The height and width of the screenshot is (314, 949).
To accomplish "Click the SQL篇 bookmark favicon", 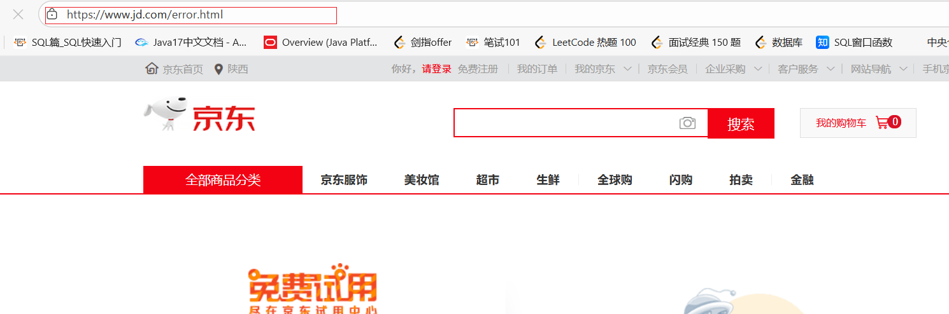I will point(20,43).
